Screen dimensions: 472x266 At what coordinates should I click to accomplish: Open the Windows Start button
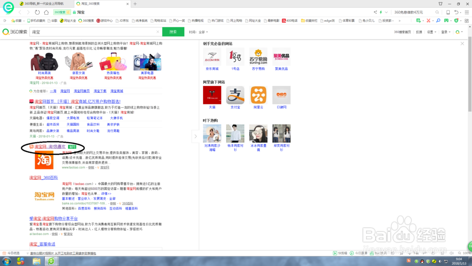(7, 261)
